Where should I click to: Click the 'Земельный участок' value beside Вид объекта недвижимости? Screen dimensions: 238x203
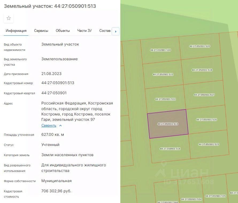(60, 44)
